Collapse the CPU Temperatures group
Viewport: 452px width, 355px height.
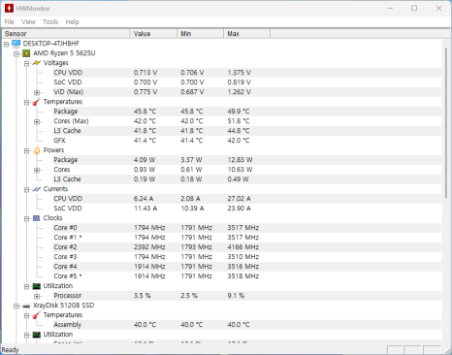(x=27, y=103)
